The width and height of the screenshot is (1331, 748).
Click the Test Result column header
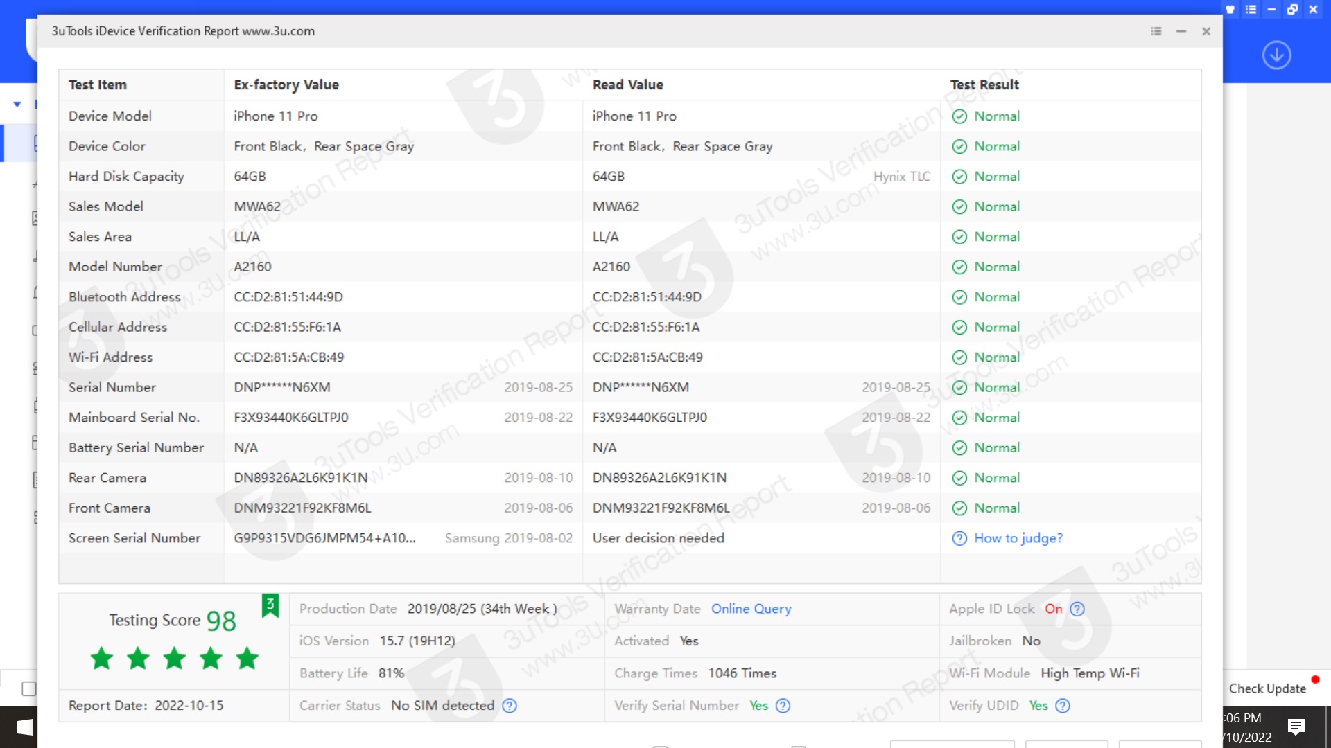[x=984, y=84]
